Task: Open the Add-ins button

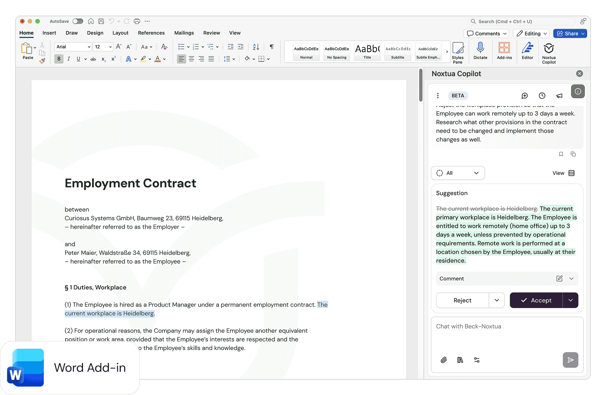Action: [504, 51]
